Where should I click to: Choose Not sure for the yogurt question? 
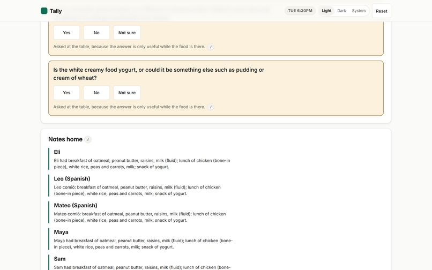[127, 93]
